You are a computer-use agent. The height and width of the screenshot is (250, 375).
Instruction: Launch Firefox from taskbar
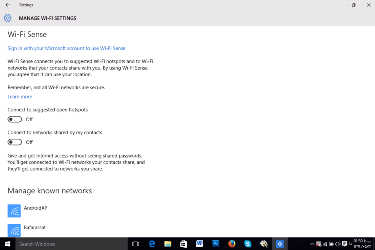231,244
